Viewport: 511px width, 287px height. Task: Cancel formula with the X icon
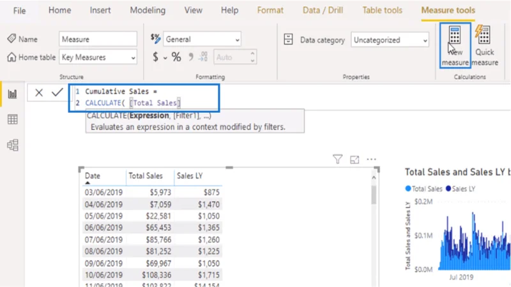(39, 92)
